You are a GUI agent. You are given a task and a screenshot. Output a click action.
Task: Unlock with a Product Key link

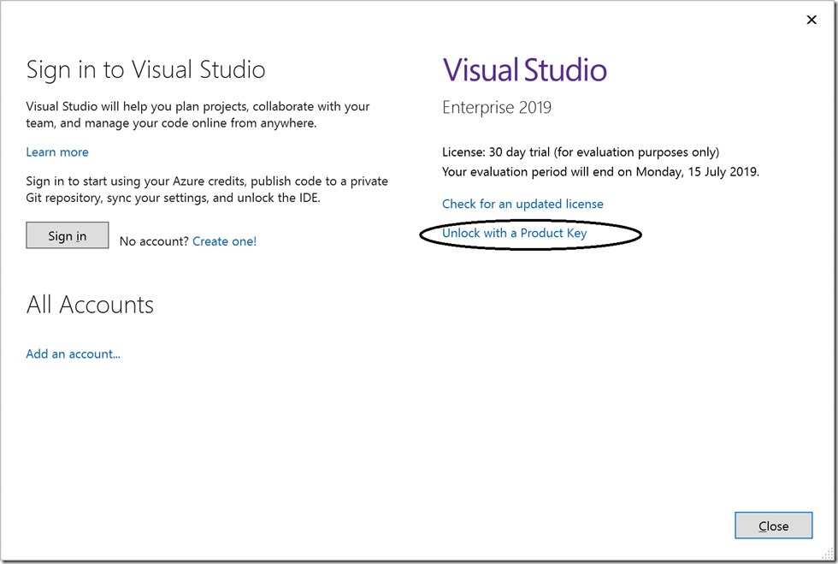(515, 234)
